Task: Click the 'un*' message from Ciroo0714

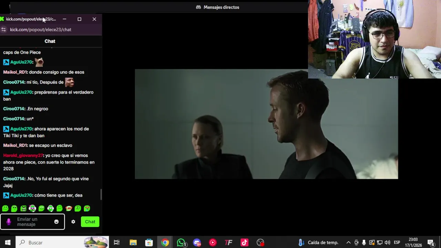Action: (30, 118)
